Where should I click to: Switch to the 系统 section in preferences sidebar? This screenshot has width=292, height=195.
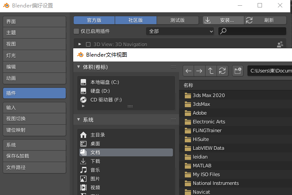(34, 145)
